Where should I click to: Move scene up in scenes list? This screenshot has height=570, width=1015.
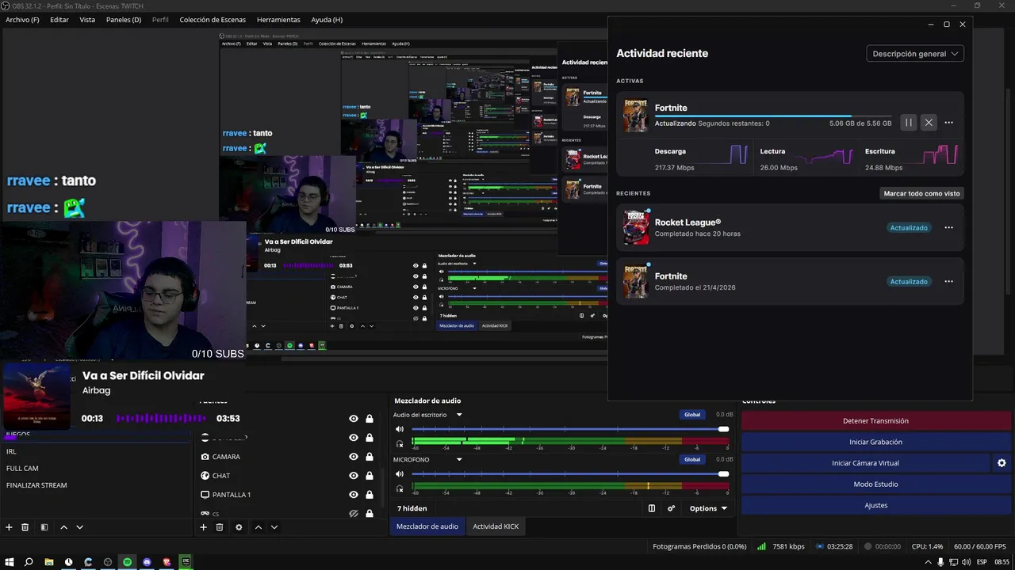(x=64, y=527)
